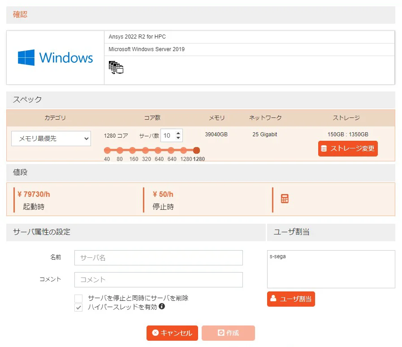402x347 pixels.
Task: Click the 150GB : 1350GB storage value
Action: pyautogui.click(x=348, y=134)
